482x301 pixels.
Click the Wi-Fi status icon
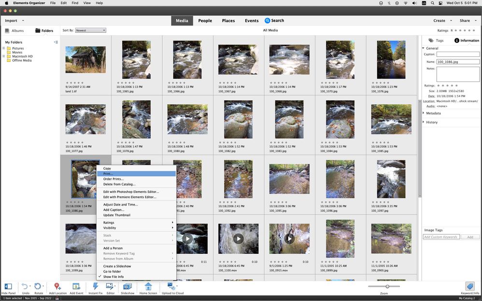pyautogui.click(x=406, y=3)
